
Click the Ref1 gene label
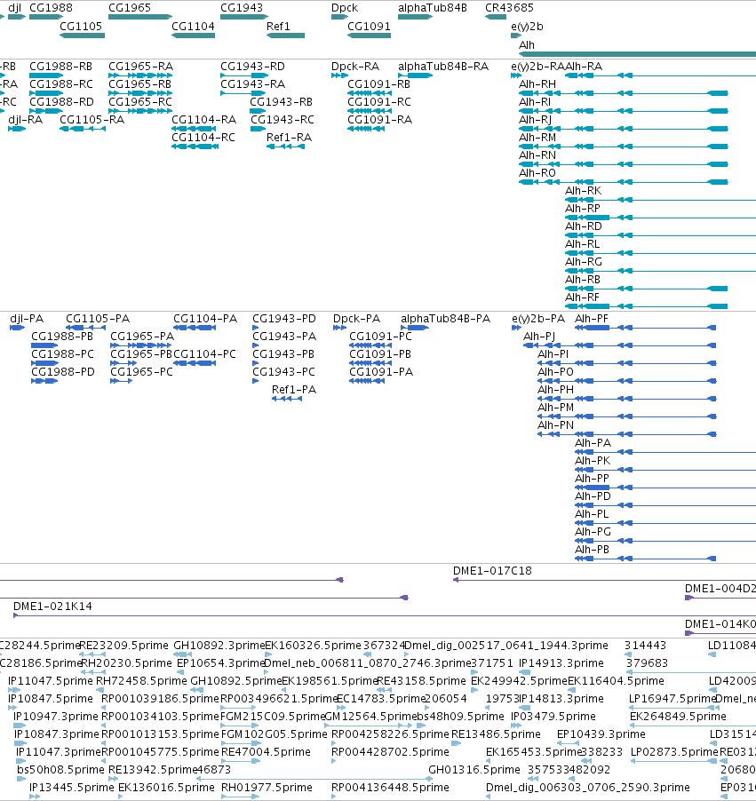click(x=278, y=27)
